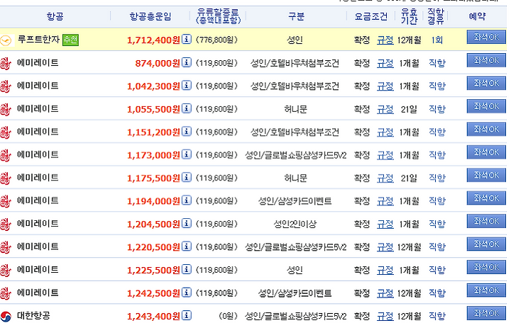The image size is (511, 323).
Task: Select Emirates logo in the 874,000원 row
Action: tap(6, 63)
